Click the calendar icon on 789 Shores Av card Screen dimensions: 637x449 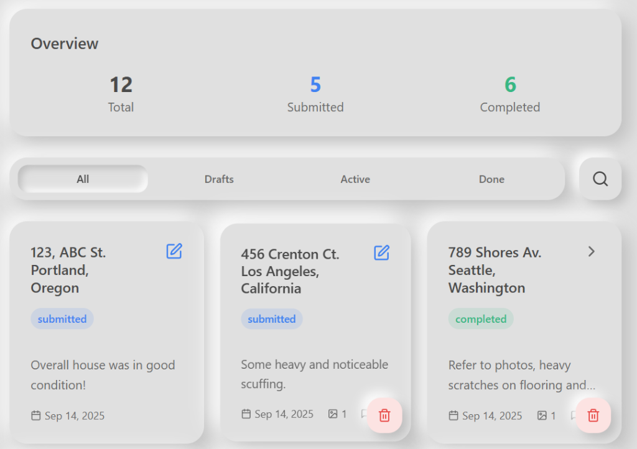pos(452,415)
